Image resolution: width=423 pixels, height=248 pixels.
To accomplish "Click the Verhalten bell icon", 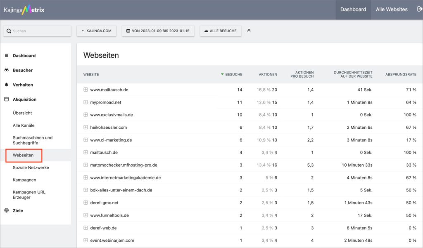I will pyautogui.click(x=7, y=84).
